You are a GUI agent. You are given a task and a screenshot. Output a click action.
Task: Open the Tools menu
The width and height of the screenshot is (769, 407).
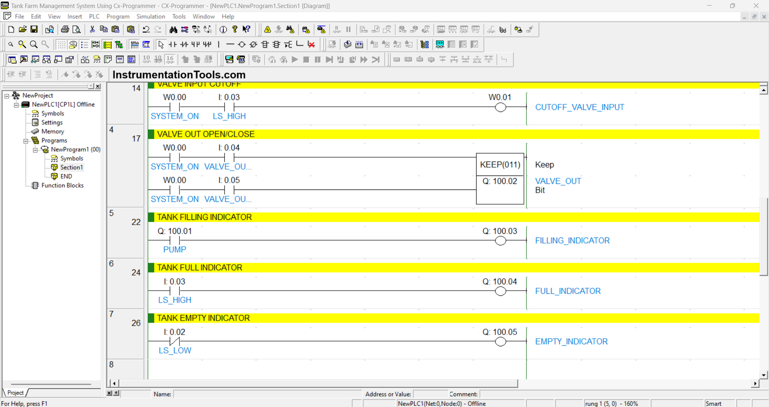click(x=179, y=16)
